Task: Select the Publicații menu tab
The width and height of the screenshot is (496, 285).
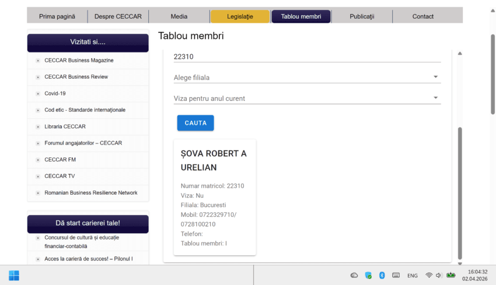Action: pos(362,16)
